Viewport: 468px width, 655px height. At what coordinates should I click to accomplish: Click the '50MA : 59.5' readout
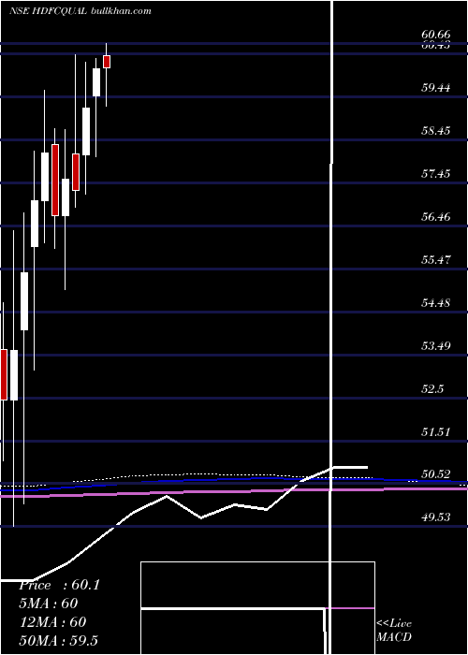(x=59, y=641)
